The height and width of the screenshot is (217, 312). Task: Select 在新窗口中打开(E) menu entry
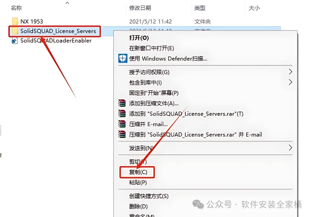(151, 48)
